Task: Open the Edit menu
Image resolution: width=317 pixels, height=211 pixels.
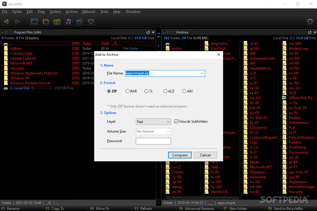Action: point(29,12)
